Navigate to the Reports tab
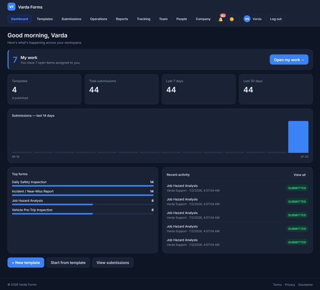This screenshot has width=320, height=290. coord(122,19)
